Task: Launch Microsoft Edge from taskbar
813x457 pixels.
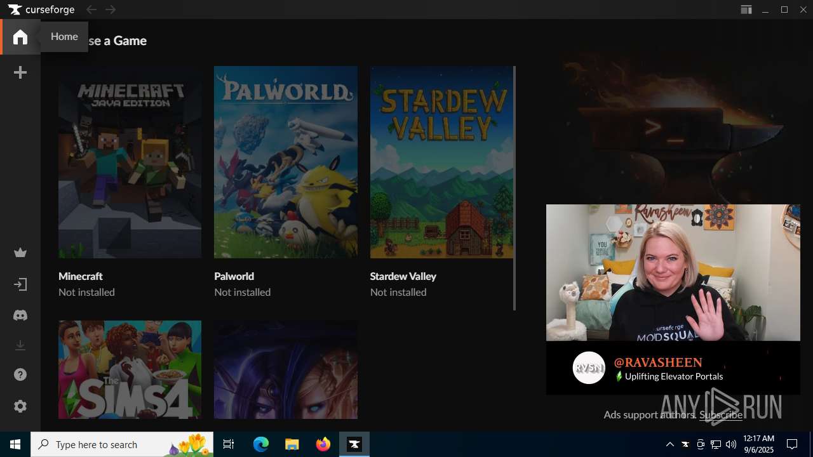Action: [261, 444]
